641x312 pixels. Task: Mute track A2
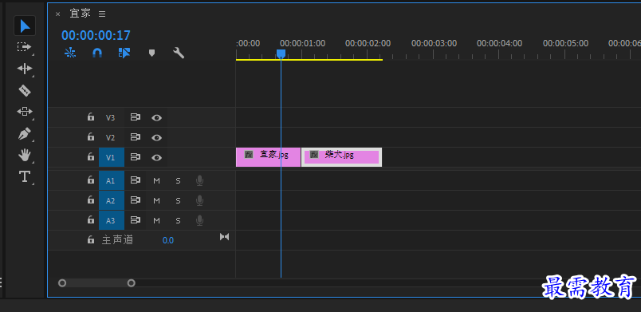click(156, 201)
